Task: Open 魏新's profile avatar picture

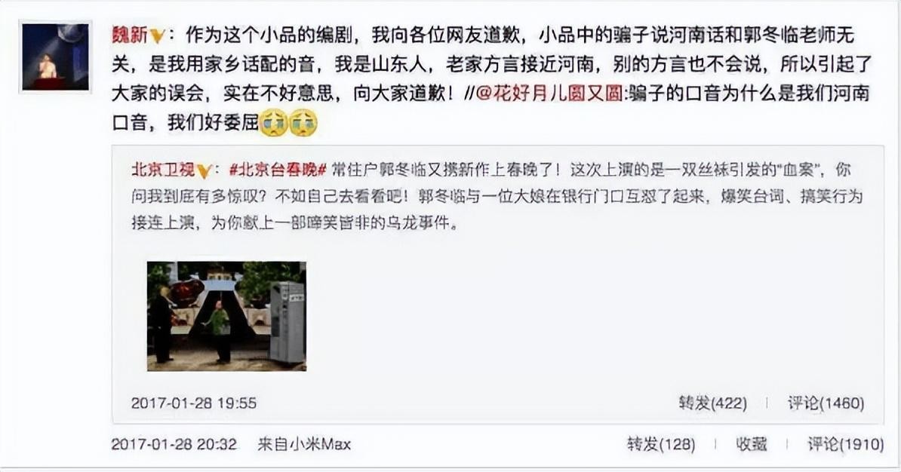Action: (x=56, y=57)
